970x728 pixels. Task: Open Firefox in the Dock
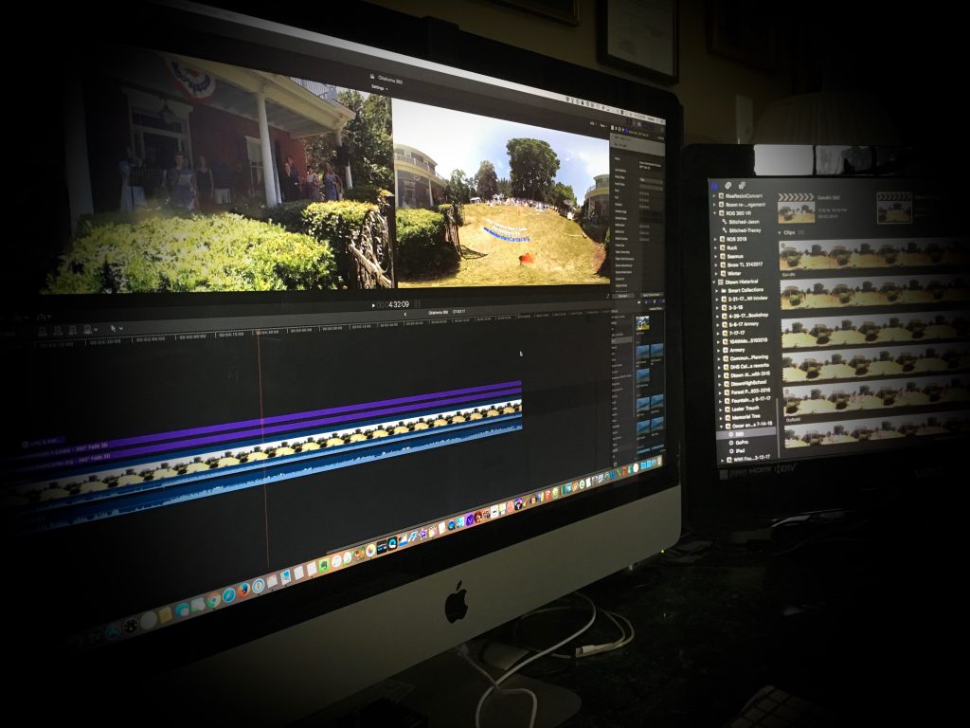tap(243, 590)
